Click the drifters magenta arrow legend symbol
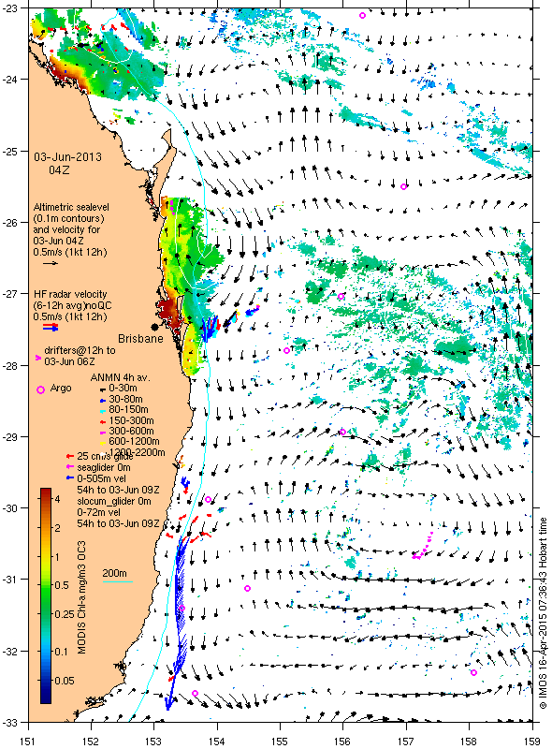 pos(38,358)
